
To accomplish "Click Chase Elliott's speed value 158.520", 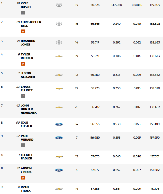I will click(155, 88).
